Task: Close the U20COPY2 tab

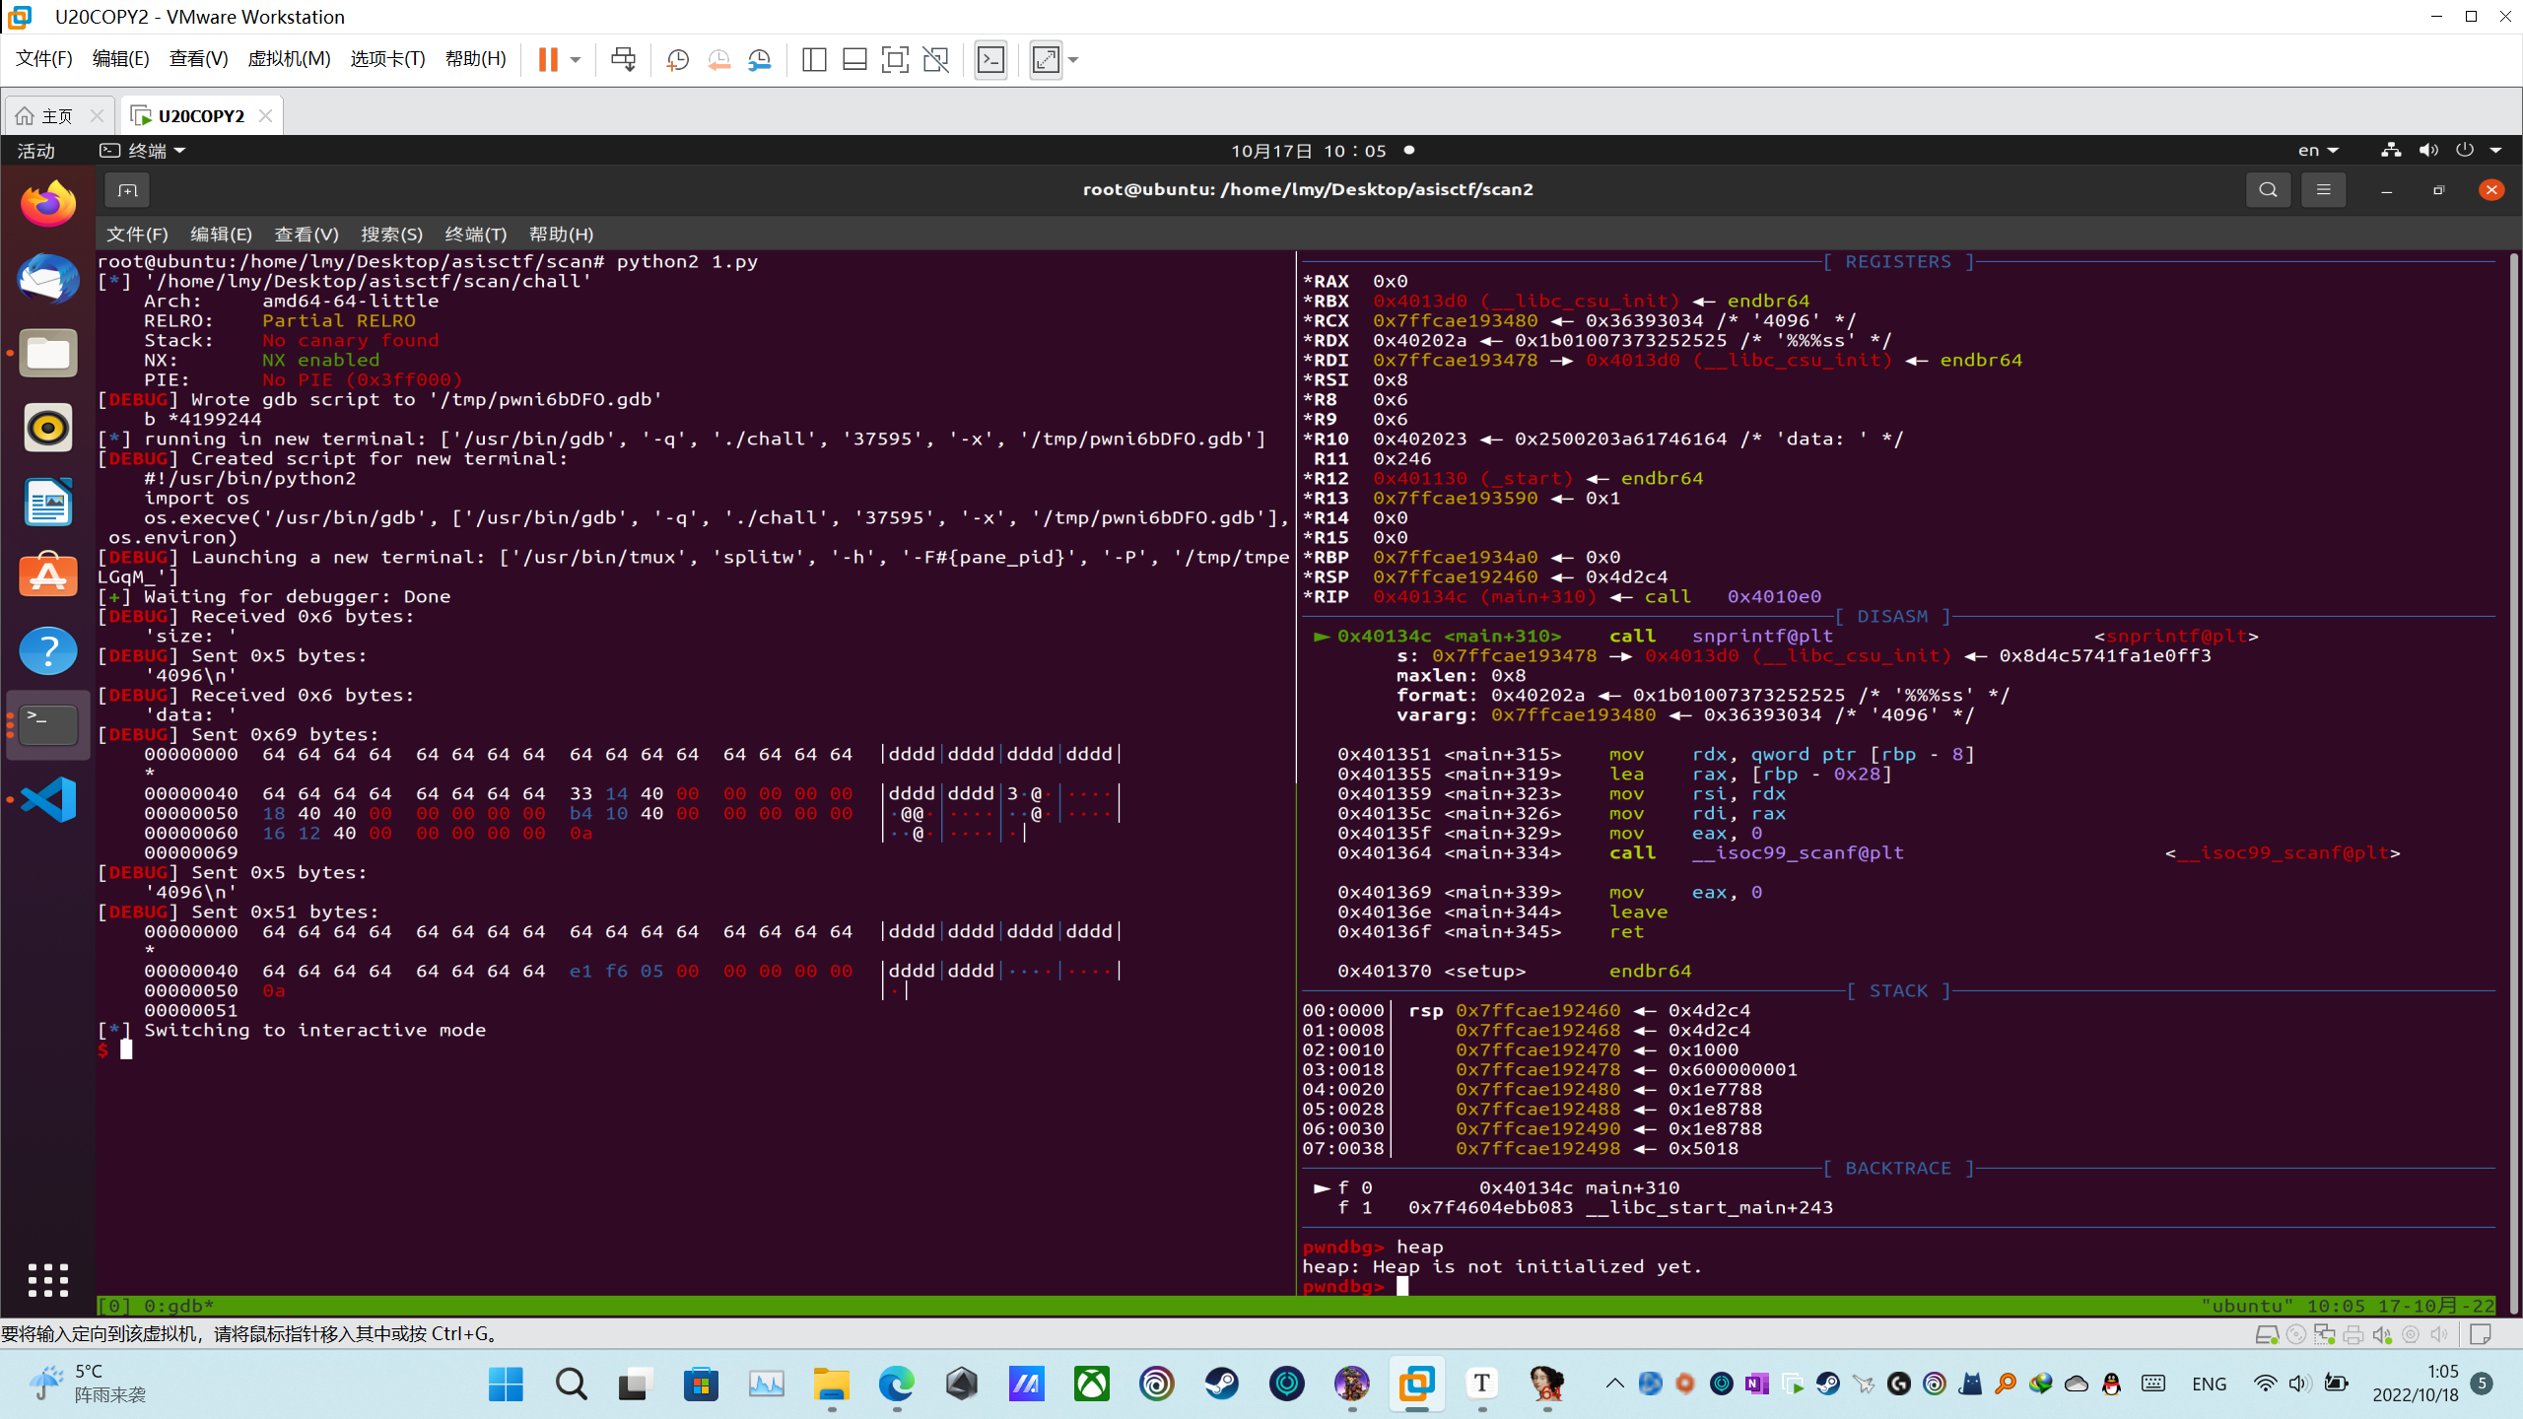Action: 265,115
